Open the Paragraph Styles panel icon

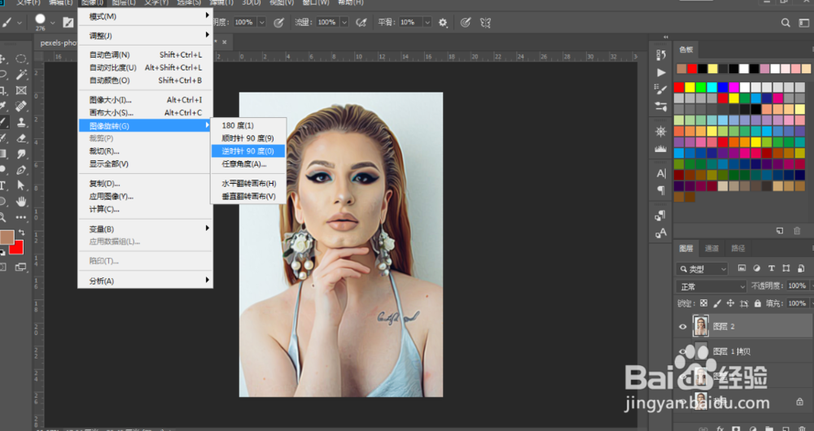pos(661,214)
